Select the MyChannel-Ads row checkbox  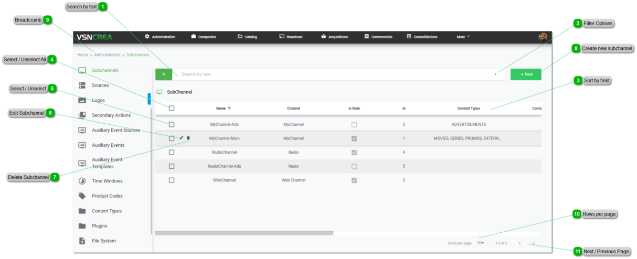(172, 125)
